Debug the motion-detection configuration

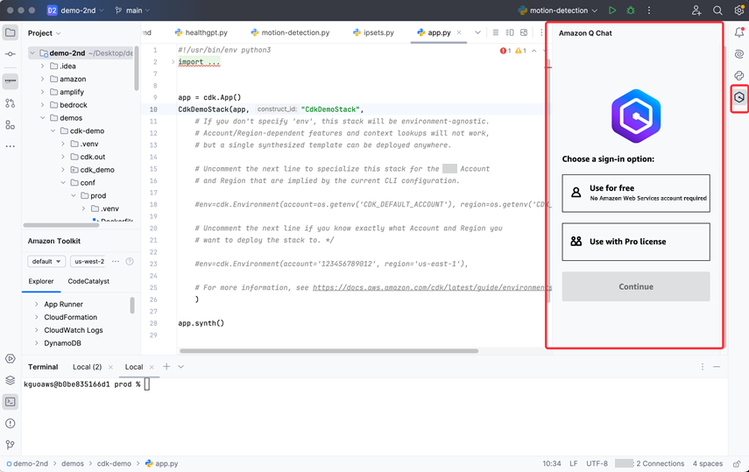631,10
